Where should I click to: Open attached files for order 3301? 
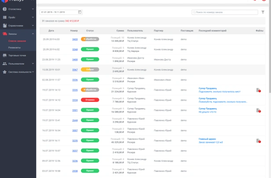point(259,110)
